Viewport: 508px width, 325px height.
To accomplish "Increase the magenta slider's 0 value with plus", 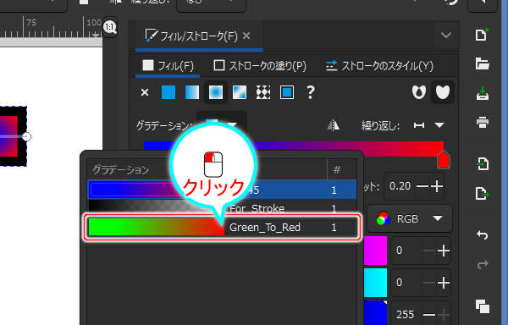I will [443, 251].
